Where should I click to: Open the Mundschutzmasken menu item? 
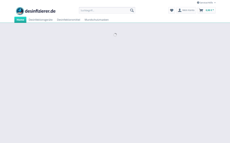[x=97, y=20]
